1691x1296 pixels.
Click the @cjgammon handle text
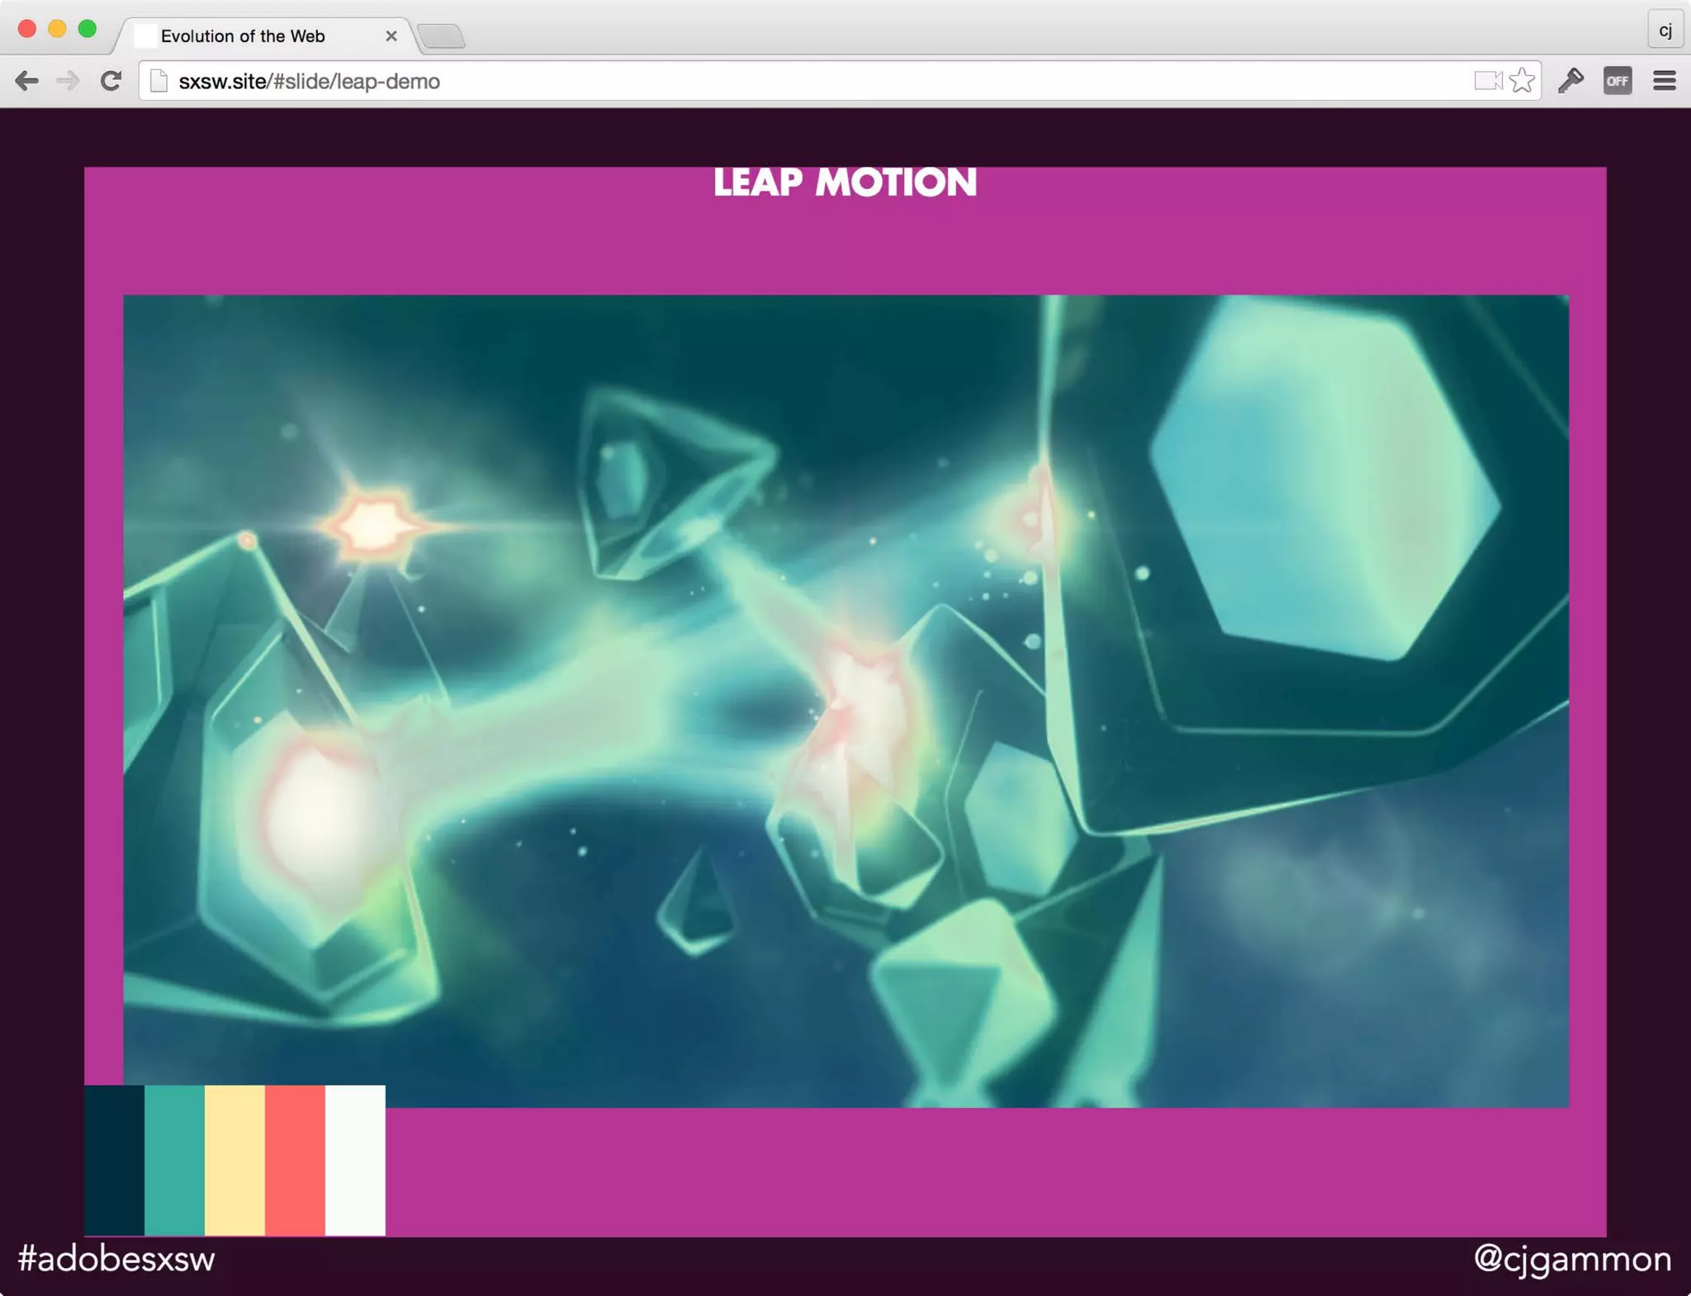click(1572, 1258)
